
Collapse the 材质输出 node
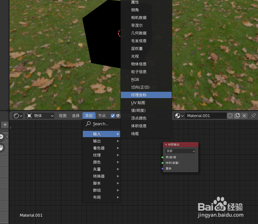tap(166, 145)
